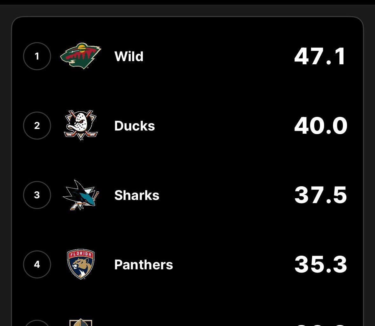The width and height of the screenshot is (375, 326).
Task: Click the circled rank number 1
Action: [x=37, y=56]
